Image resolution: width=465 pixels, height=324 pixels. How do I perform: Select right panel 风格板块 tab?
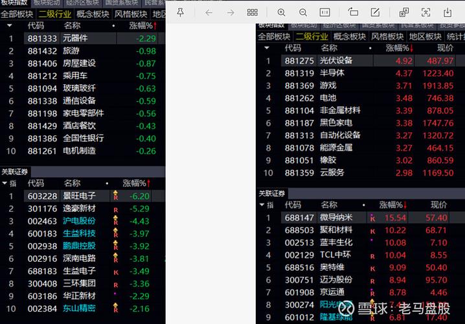pyautogui.click(x=387, y=37)
